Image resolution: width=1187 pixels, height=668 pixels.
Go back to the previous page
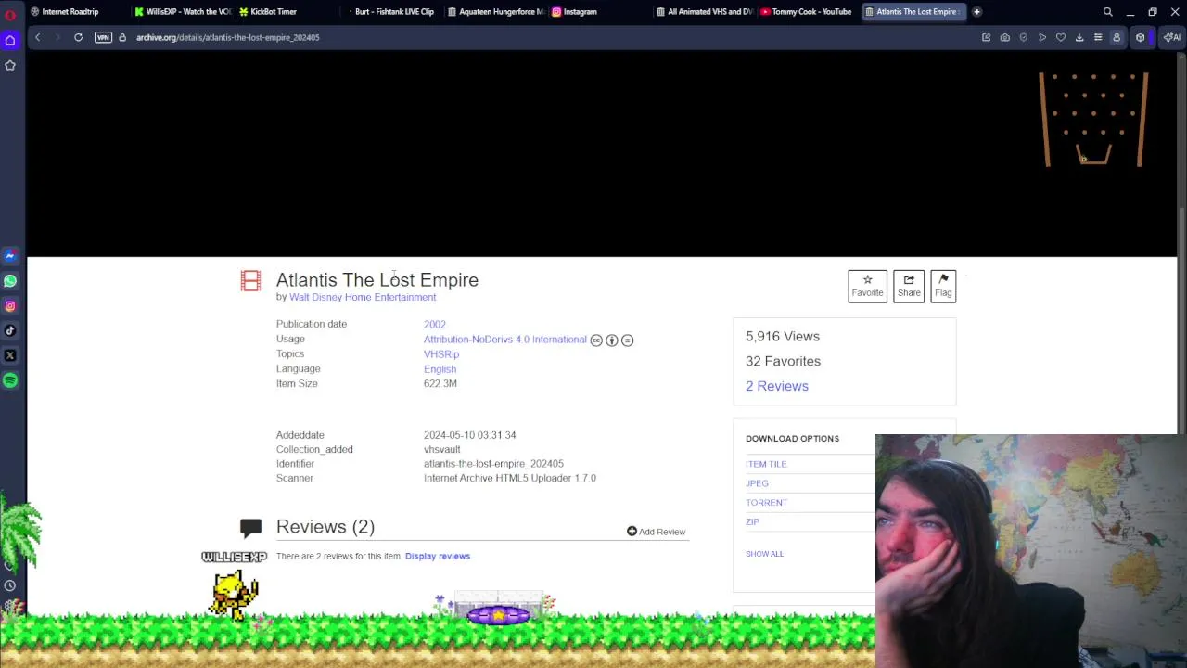37,37
